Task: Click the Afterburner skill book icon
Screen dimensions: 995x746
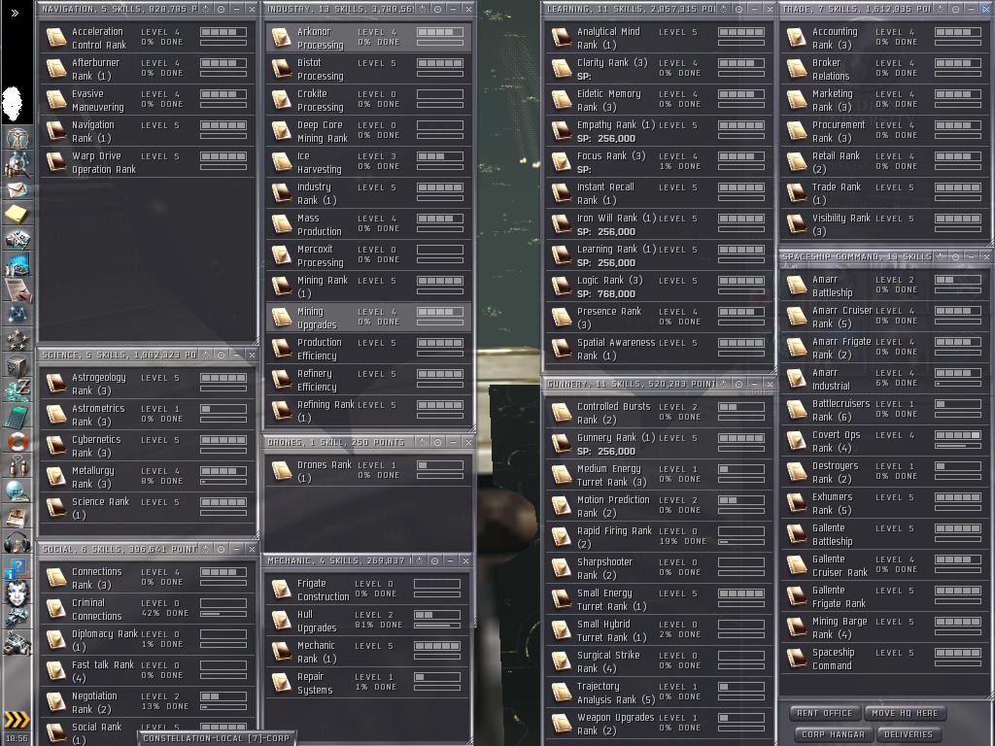Action: [x=55, y=69]
